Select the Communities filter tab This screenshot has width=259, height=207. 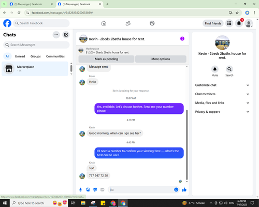point(55,56)
